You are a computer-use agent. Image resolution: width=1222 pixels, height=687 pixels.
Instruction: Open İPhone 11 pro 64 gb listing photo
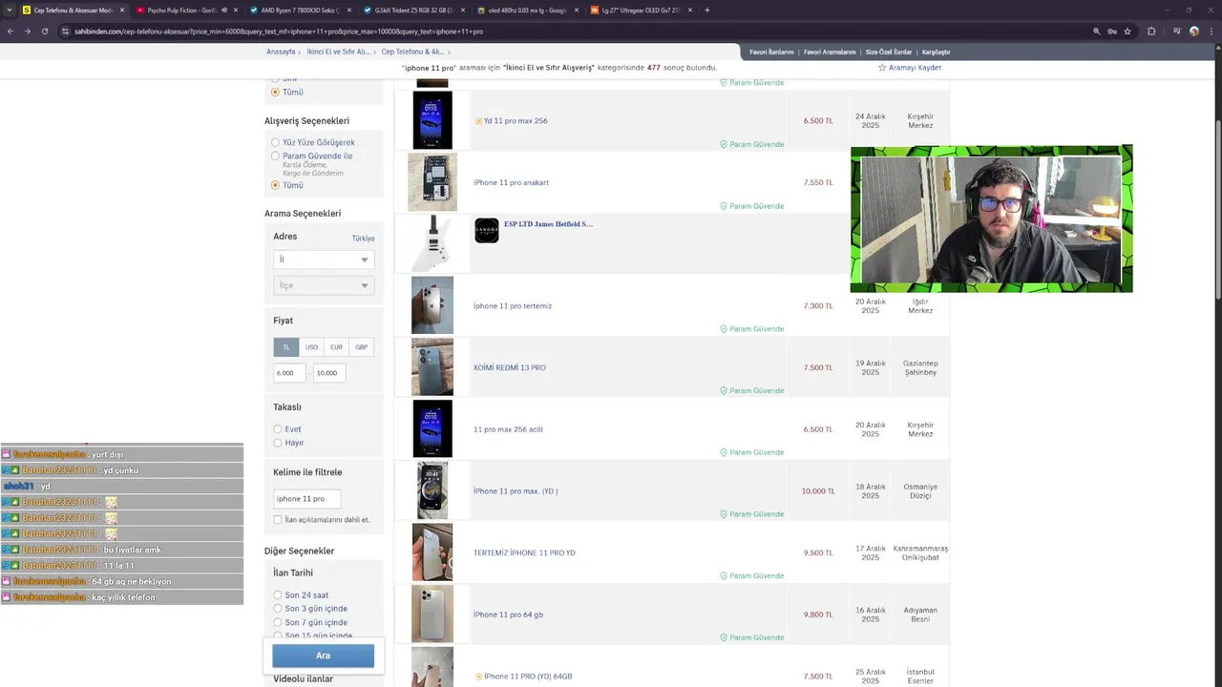coord(432,614)
